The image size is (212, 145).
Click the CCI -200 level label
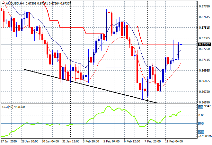pyautogui.click(x=201, y=132)
